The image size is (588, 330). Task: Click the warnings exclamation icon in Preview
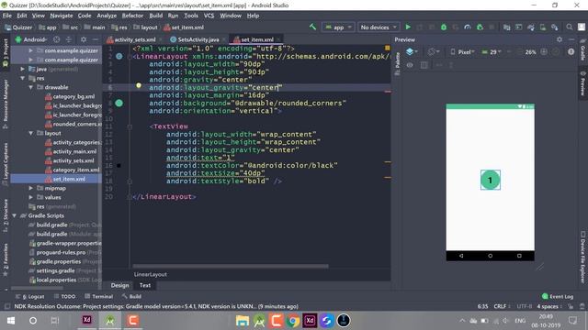click(571, 52)
